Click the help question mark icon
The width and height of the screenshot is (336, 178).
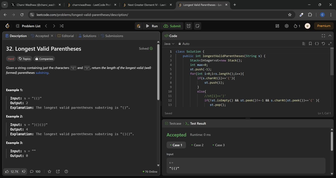[66, 172]
